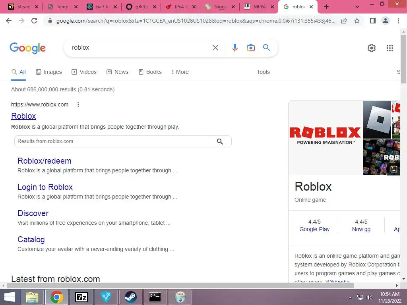Switch to News results
The width and height of the screenshot is (407, 305).
[118, 72]
